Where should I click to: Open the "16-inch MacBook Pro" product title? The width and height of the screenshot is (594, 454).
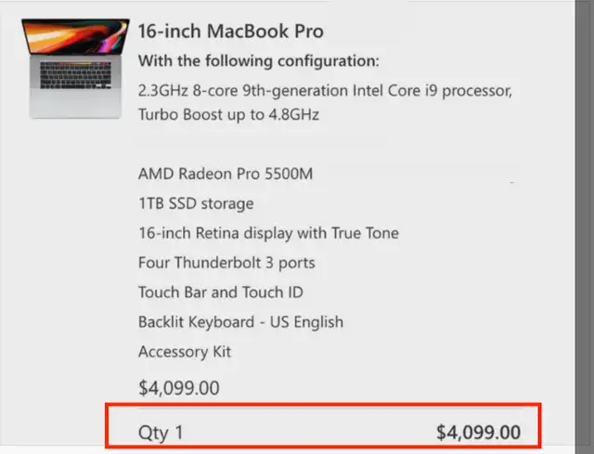click(x=230, y=31)
